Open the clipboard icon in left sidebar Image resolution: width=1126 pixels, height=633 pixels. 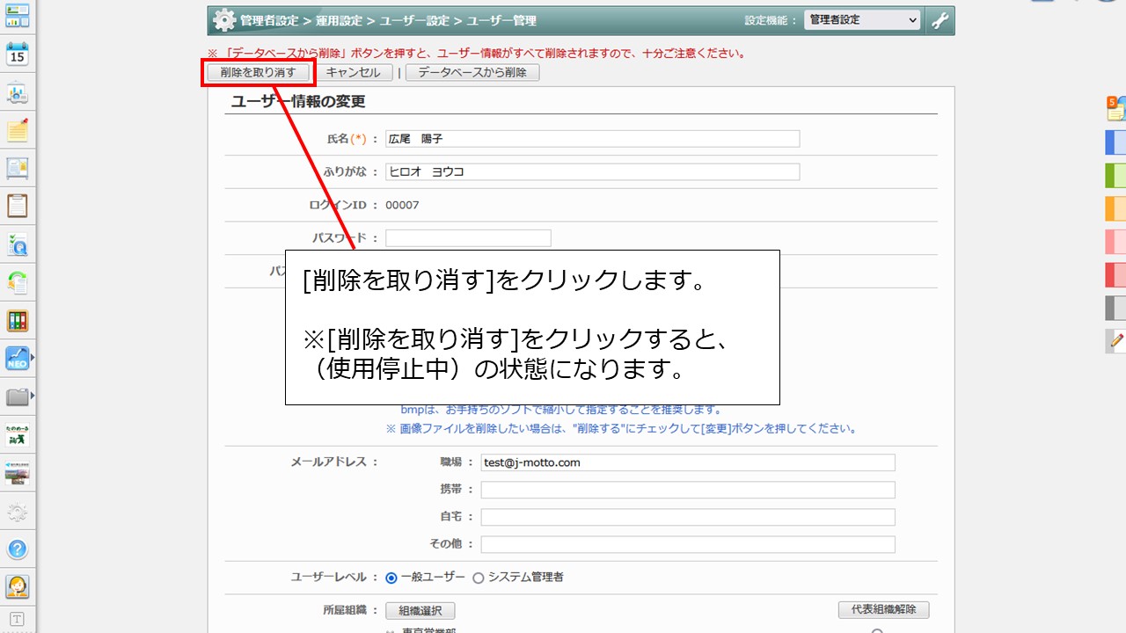click(x=18, y=206)
